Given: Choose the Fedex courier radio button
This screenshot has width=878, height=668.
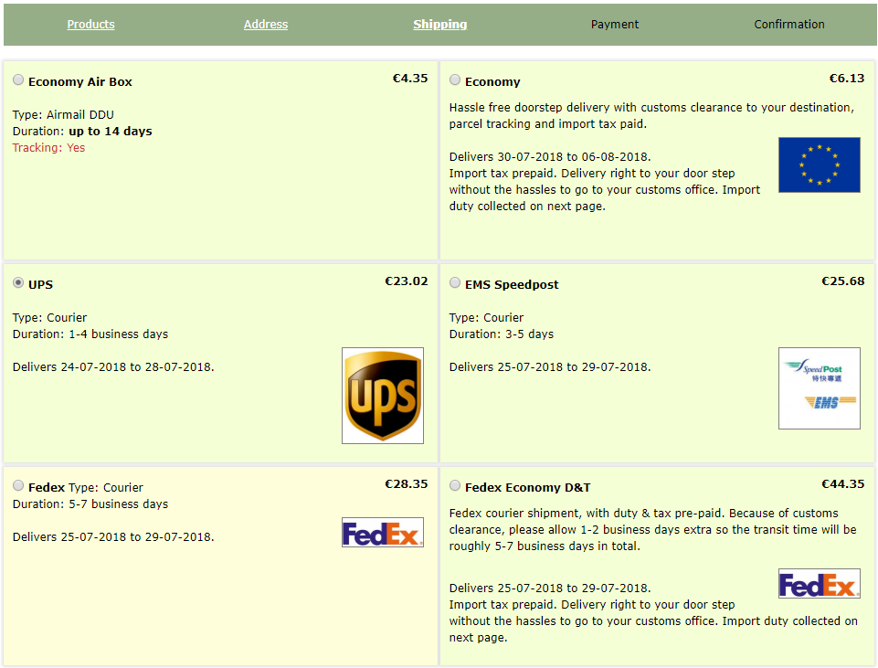Looking at the screenshot, I should [18, 485].
